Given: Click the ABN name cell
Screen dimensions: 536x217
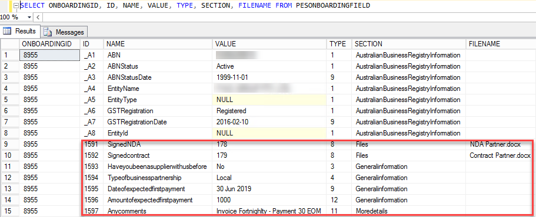Looking at the screenshot, I should pyautogui.click(x=158, y=55).
